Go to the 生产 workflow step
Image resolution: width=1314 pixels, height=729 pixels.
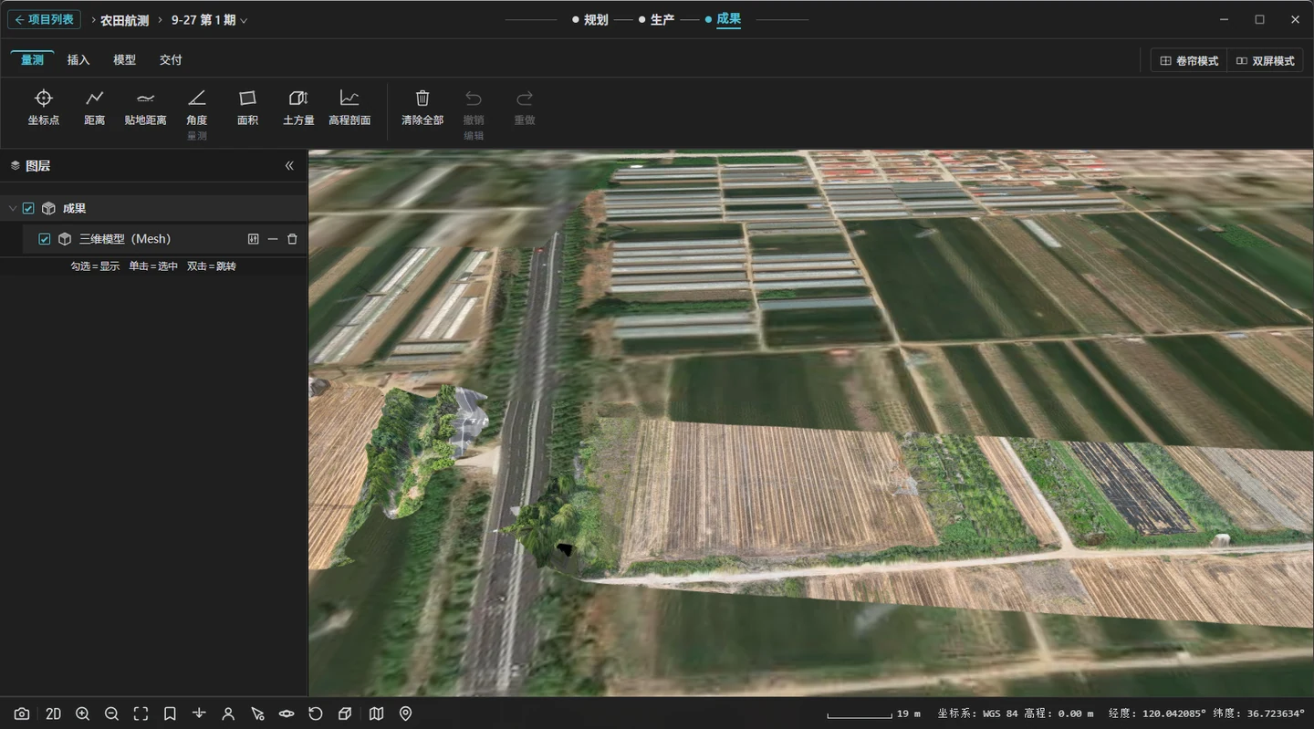(x=657, y=19)
